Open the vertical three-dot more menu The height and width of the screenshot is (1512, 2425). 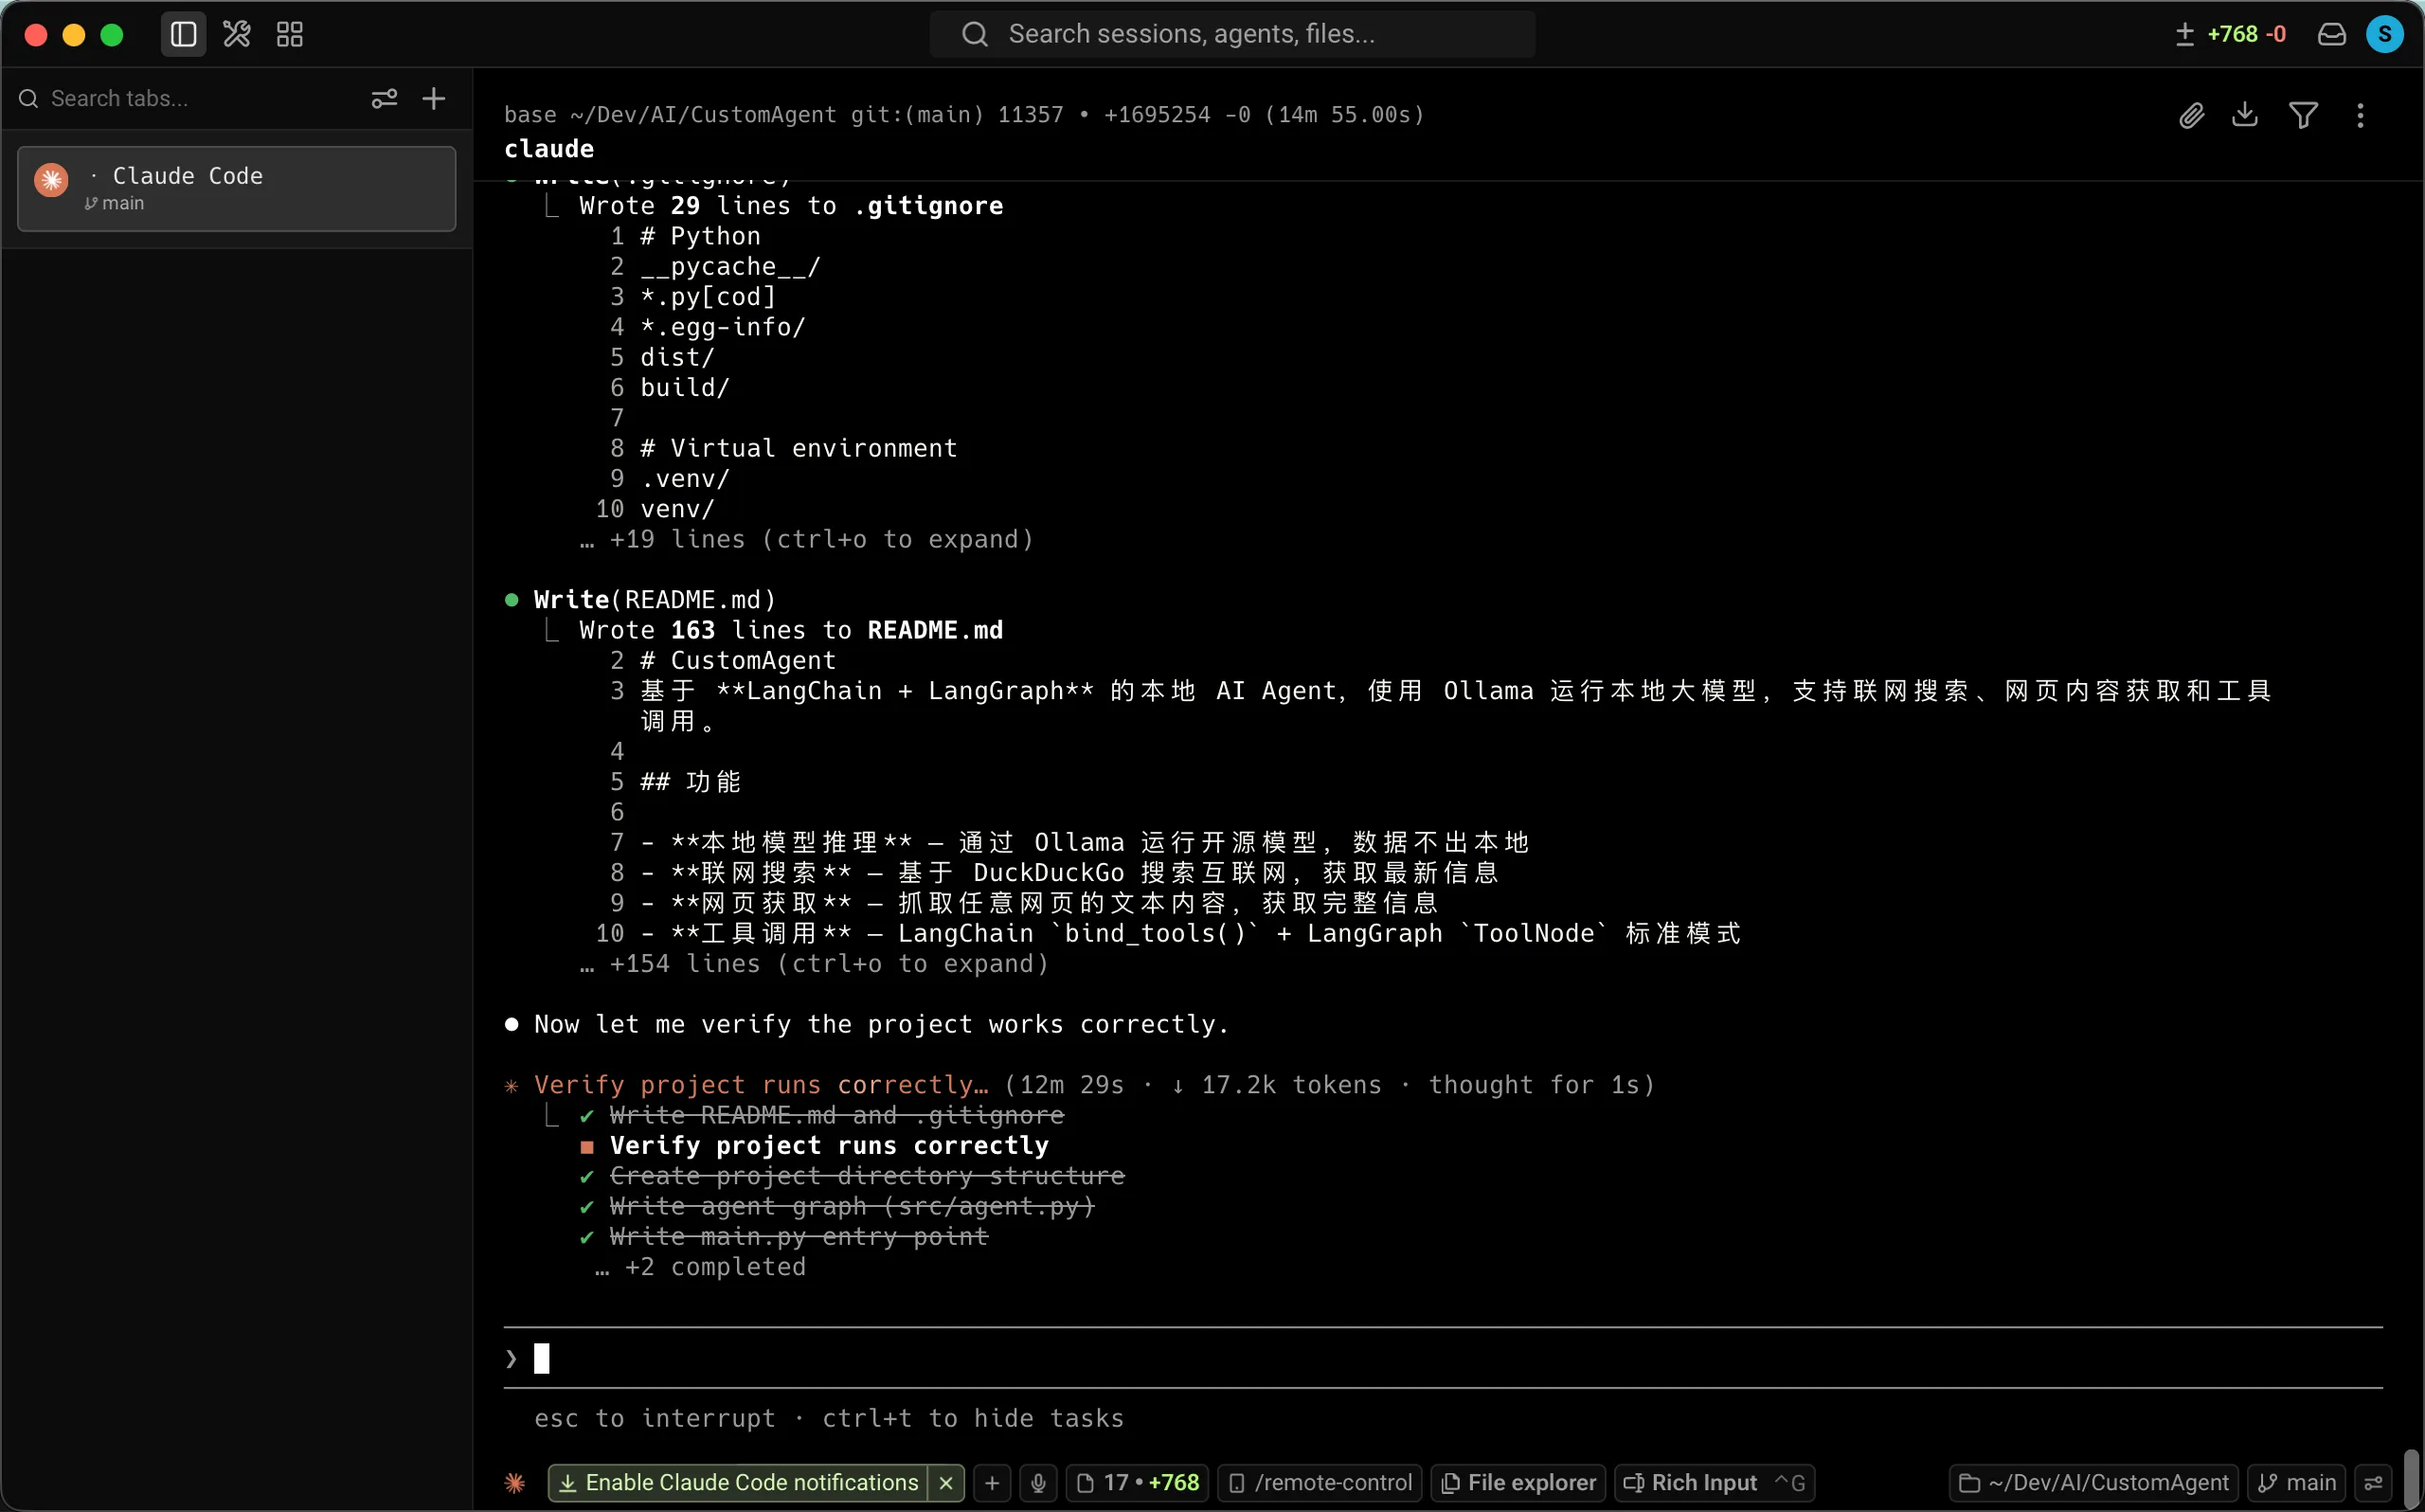click(x=2361, y=115)
